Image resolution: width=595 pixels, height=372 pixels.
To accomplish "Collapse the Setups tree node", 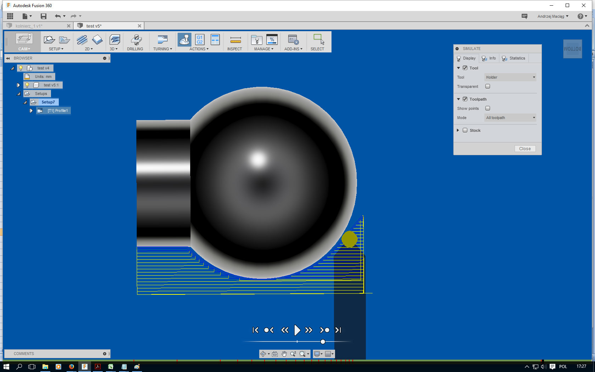I will [19, 94].
